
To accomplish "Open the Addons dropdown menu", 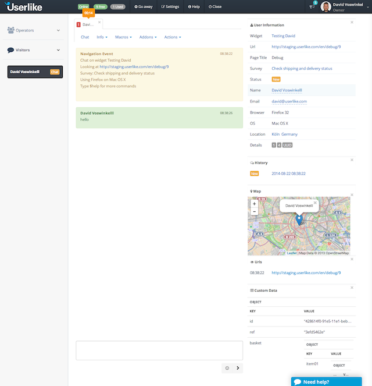I will click(x=148, y=37).
